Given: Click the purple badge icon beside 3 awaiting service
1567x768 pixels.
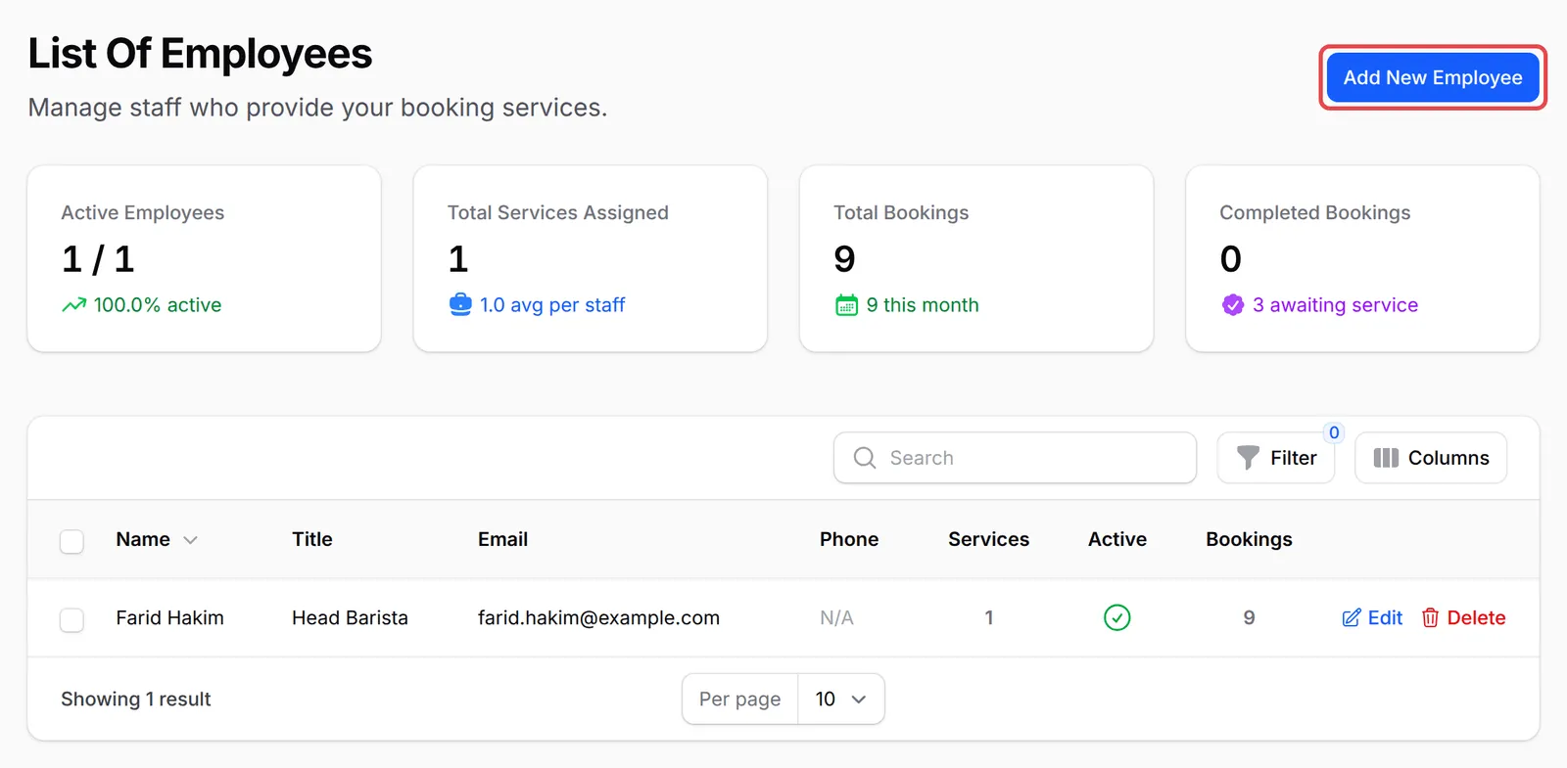Looking at the screenshot, I should pyautogui.click(x=1233, y=305).
